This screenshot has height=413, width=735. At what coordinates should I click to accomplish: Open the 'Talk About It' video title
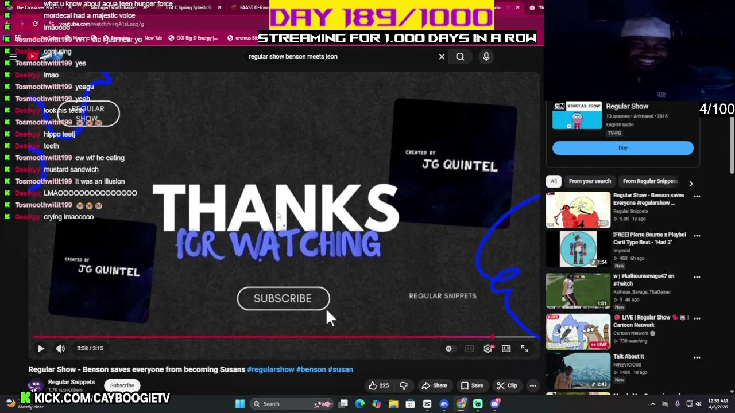[628, 356]
